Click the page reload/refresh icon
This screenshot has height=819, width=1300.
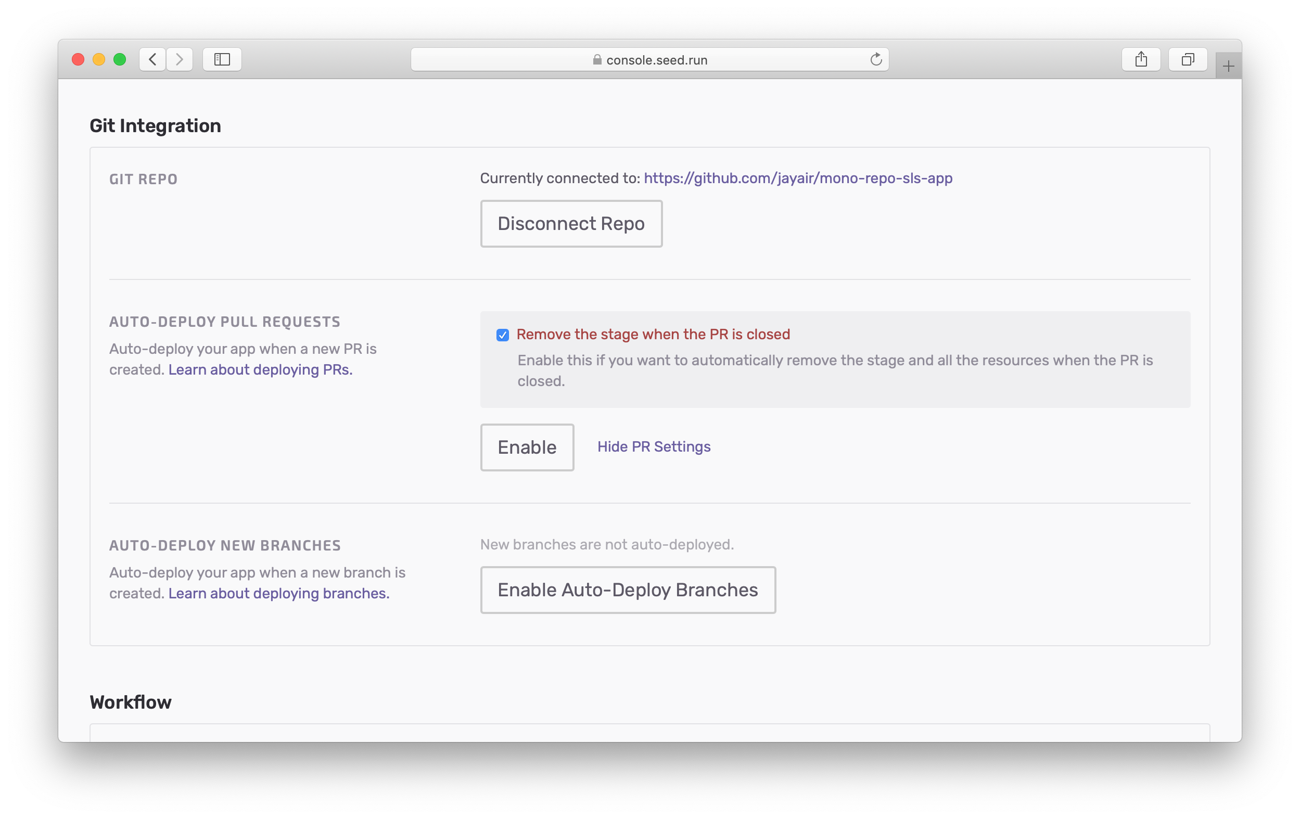pos(876,58)
